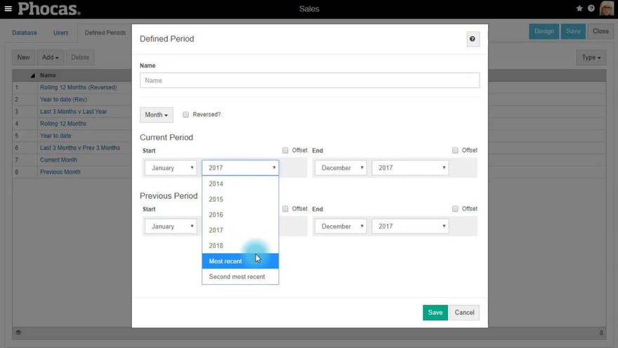This screenshot has width=618, height=348.
Task: Collapse the Current Period Start year dropdown
Action: [x=240, y=168]
